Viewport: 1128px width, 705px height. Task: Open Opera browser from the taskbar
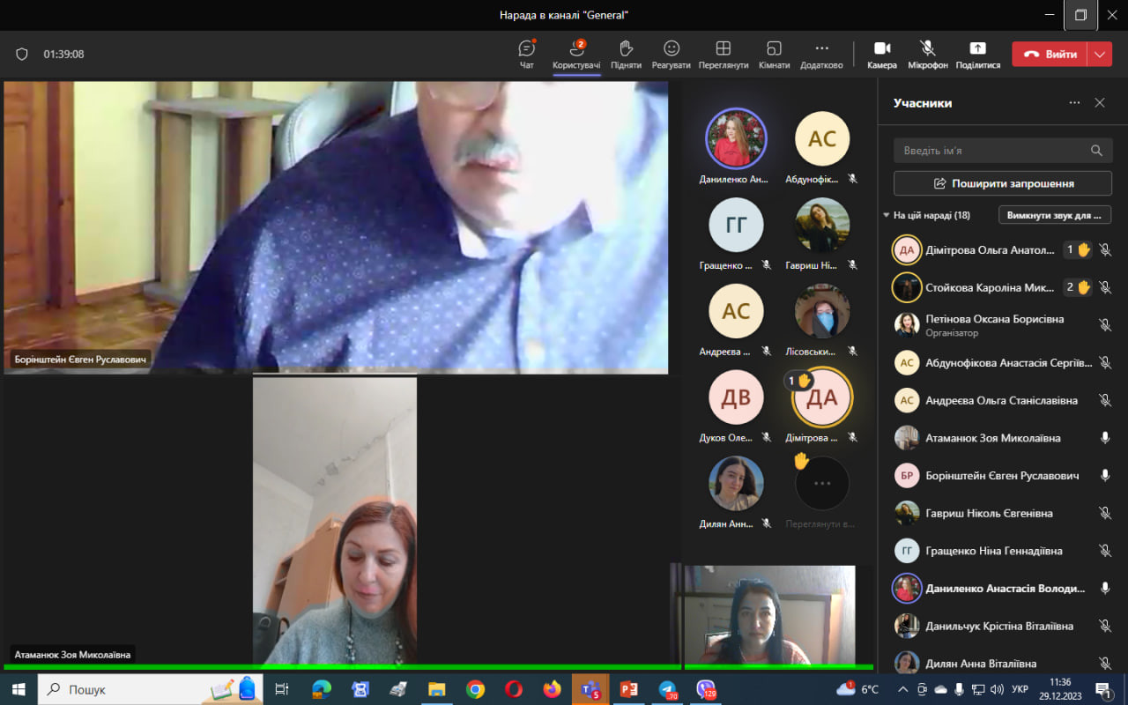514,689
